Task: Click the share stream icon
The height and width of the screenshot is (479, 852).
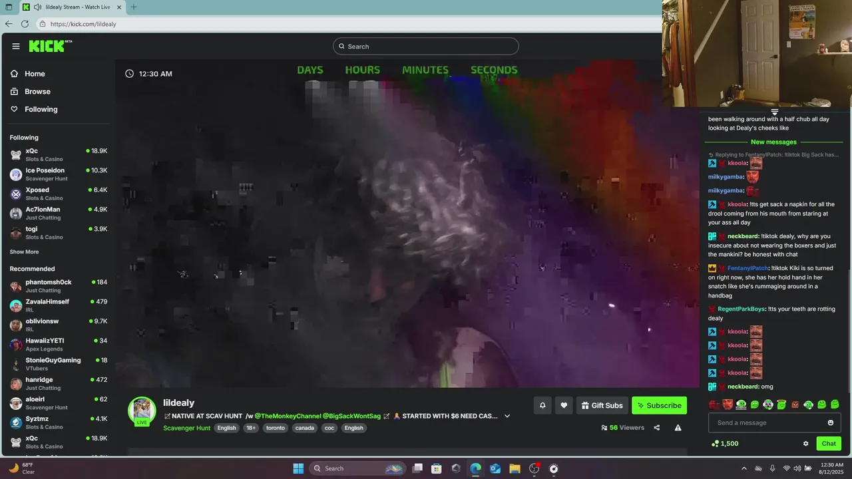Action: coord(657,428)
